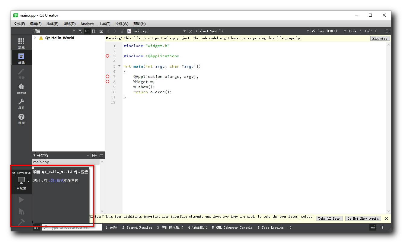Split the editor view icon
This screenshot has height=242, width=402.
tap(388, 31)
